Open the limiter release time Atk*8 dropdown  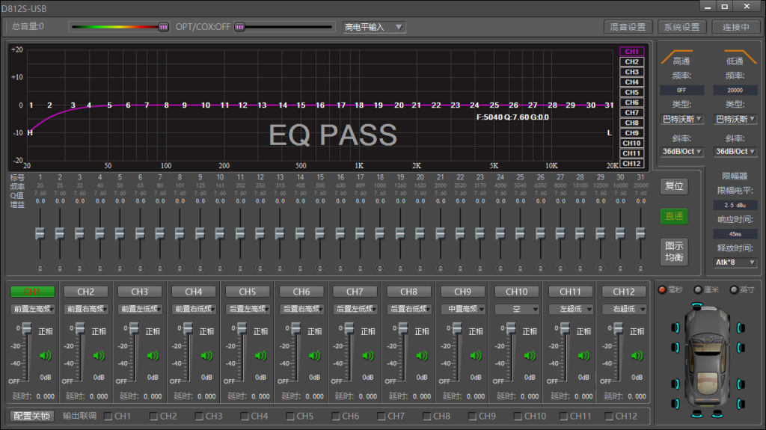click(735, 262)
